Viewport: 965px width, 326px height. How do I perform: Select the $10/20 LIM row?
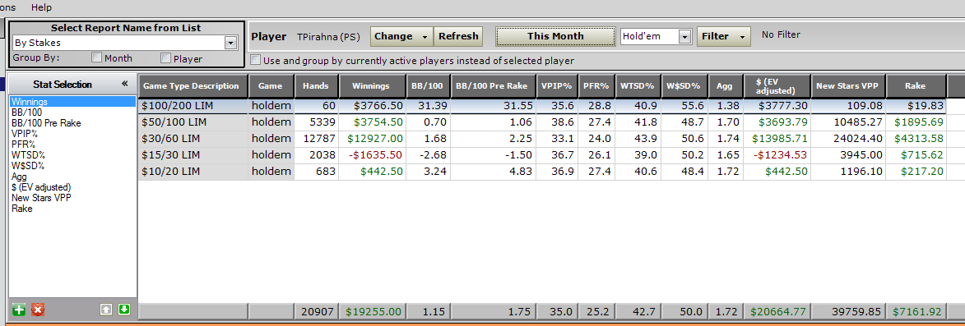[541, 172]
